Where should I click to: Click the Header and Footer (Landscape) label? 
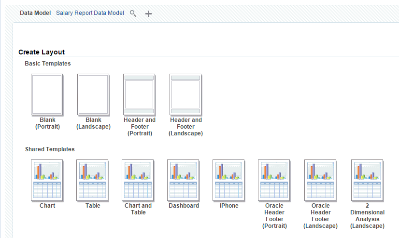(x=186, y=127)
